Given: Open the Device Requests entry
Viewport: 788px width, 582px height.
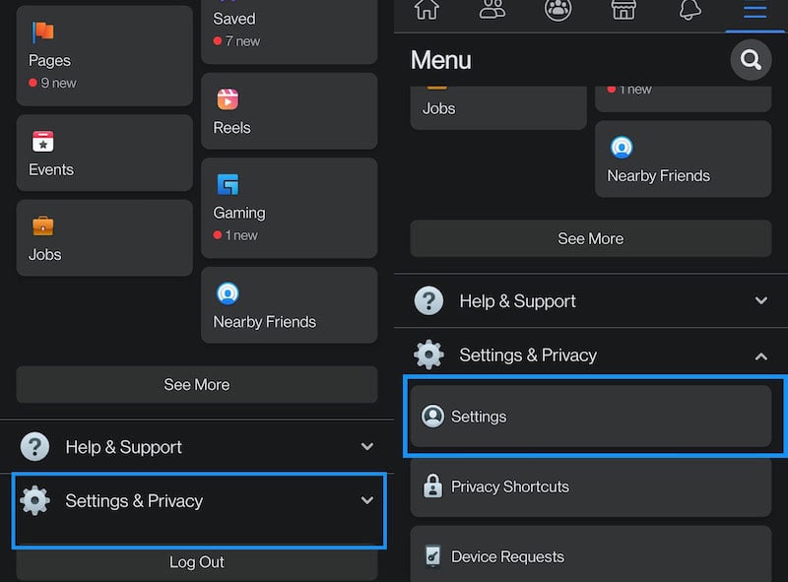Looking at the screenshot, I should click(x=591, y=553).
